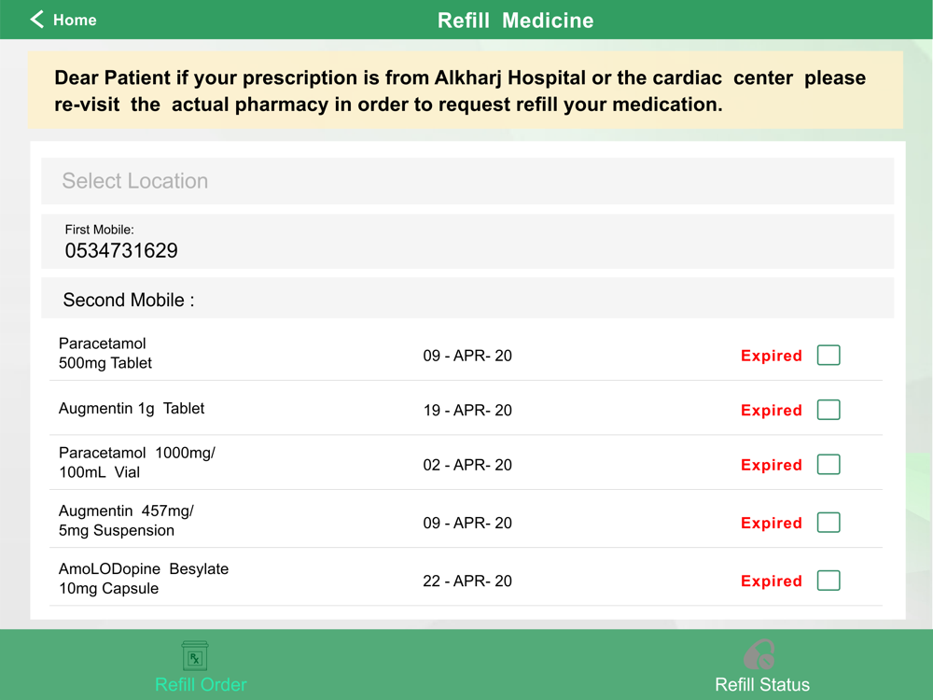Click the Refill Medicine page title
This screenshot has height=700, width=933.
coord(515,21)
